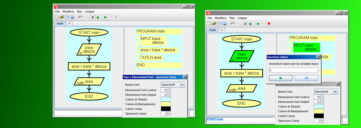This screenshot has height=128, width=361.
Task: Open Lingua menu in left window
Action: pyautogui.click(x=90, y=12)
